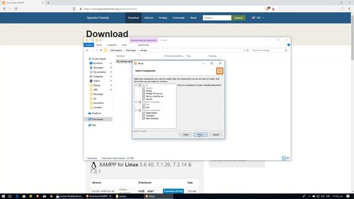Click the Apache Friends search field
Viewport: 354px width, 199px height.
pyautogui.click(x=217, y=18)
